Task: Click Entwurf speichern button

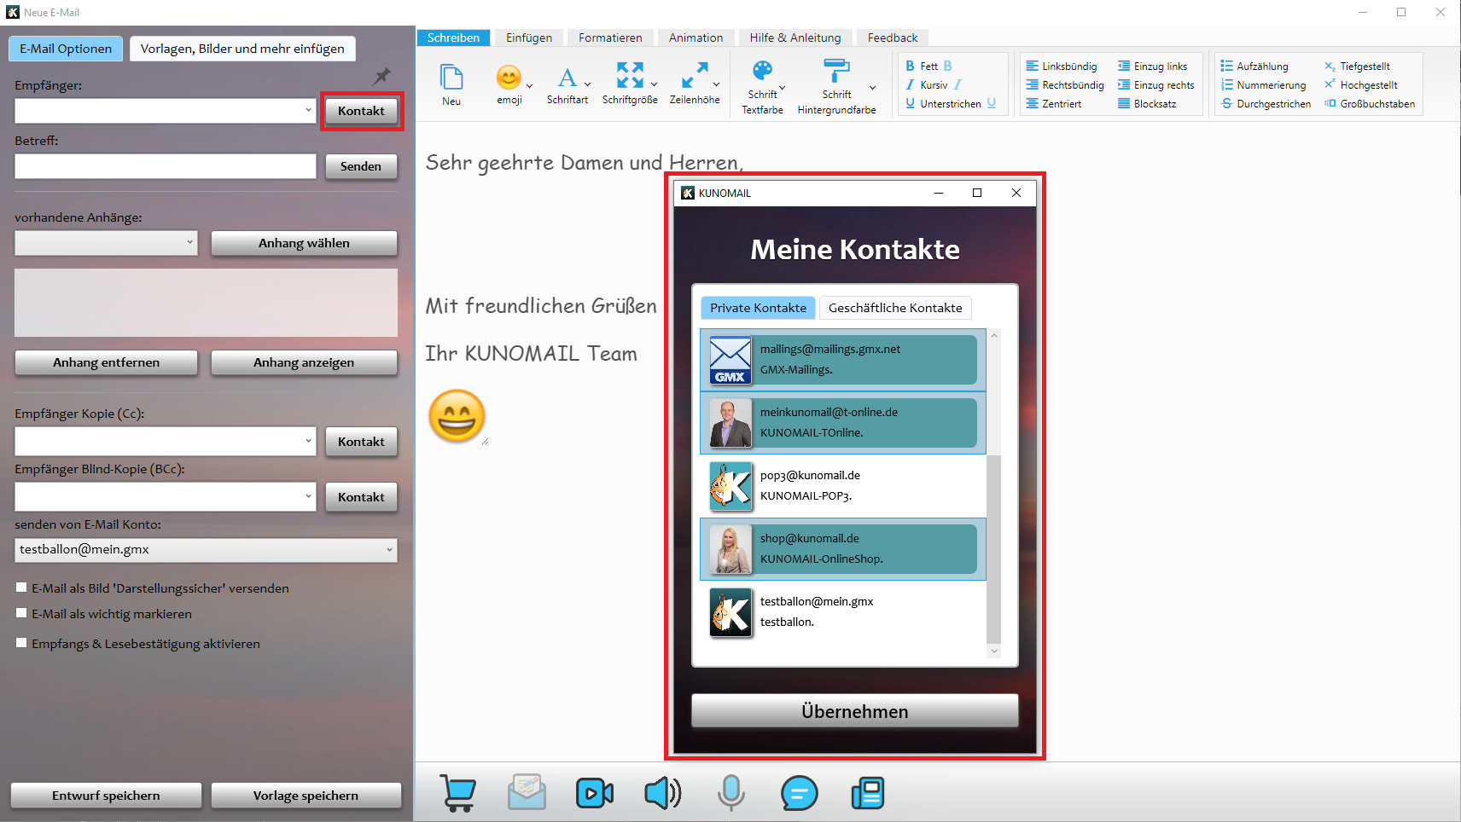Action: 106,796
